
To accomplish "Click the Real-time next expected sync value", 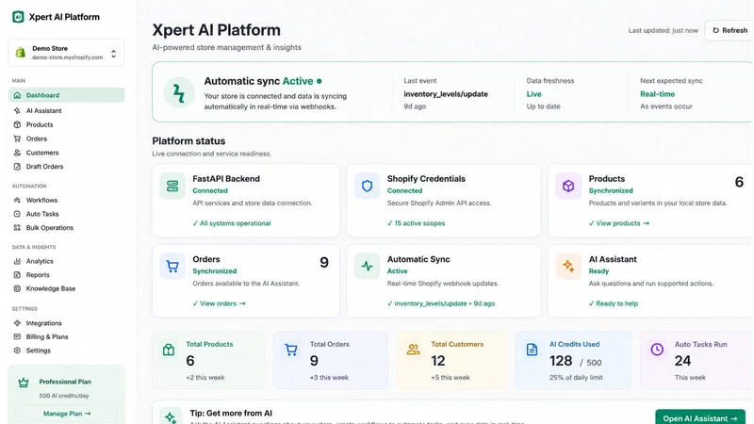I will [657, 94].
